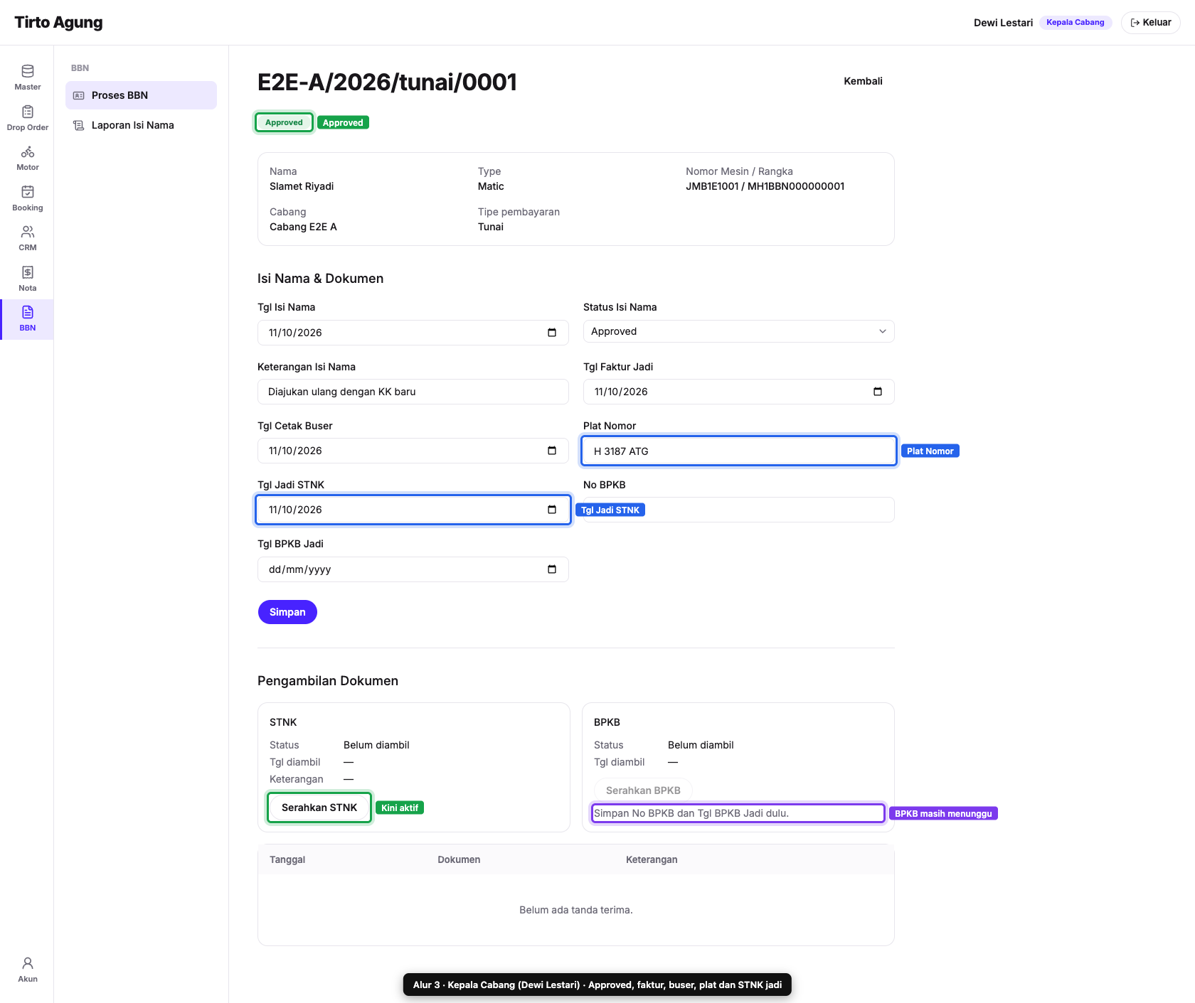Click the disabled Serahkan BPKB button
The width and height of the screenshot is (1195, 1003).
click(643, 790)
